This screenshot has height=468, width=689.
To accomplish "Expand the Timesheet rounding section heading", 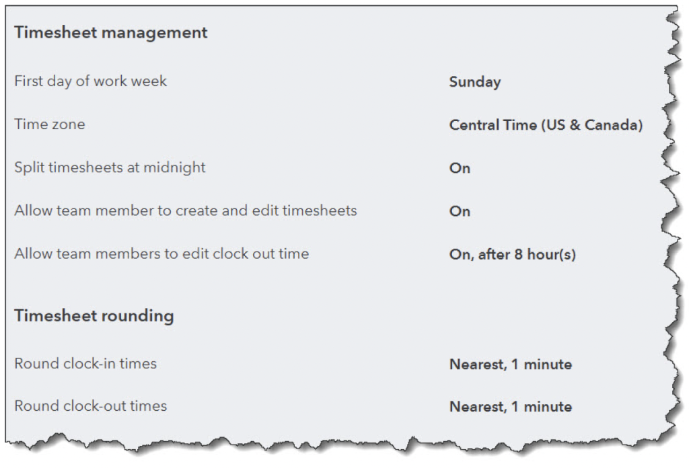I will pos(94,315).
